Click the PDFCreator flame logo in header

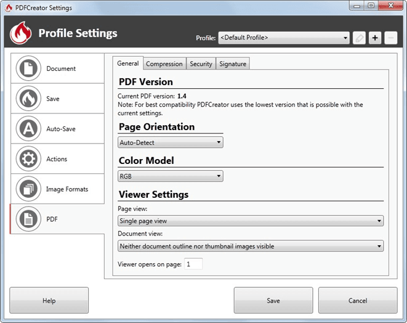click(x=21, y=33)
